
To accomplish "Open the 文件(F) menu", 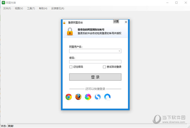I will 7,8.
